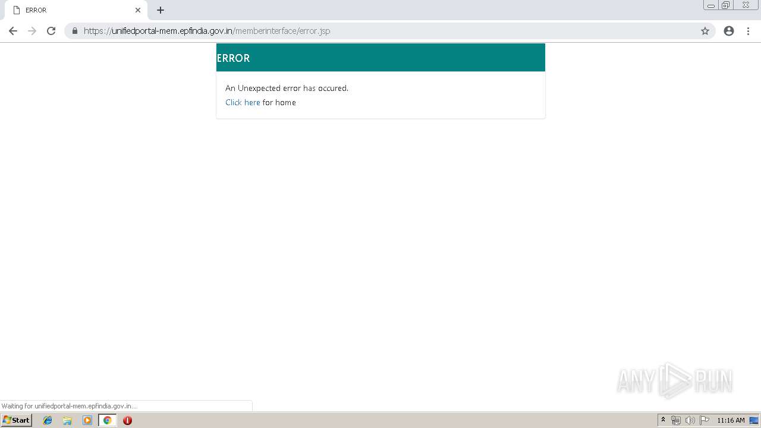Reload the current page

pos(51,31)
